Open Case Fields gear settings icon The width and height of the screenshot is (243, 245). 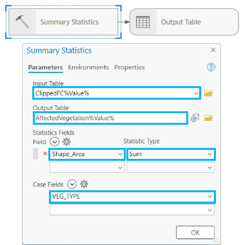tap(84, 184)
